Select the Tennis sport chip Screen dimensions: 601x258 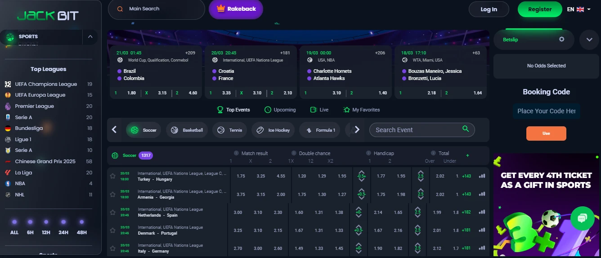[x=230, y=130]
